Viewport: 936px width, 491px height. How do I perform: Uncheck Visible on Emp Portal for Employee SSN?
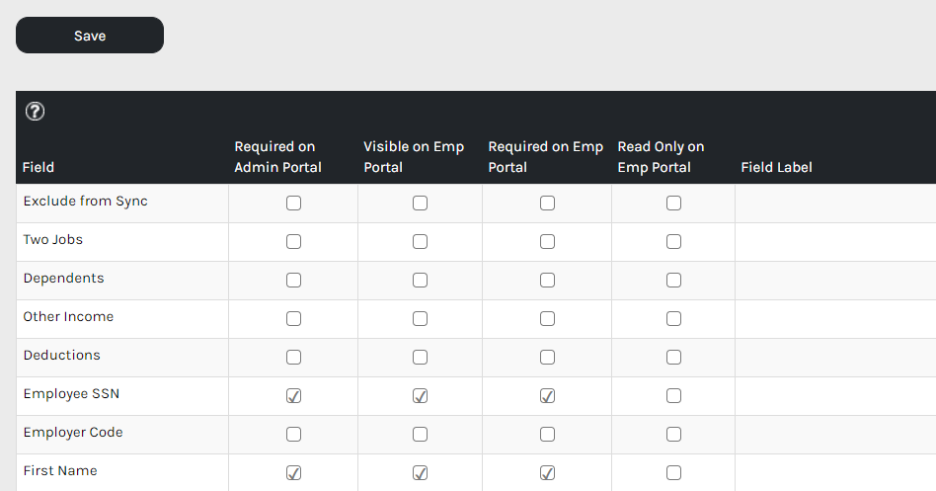[x=420, y=396]
